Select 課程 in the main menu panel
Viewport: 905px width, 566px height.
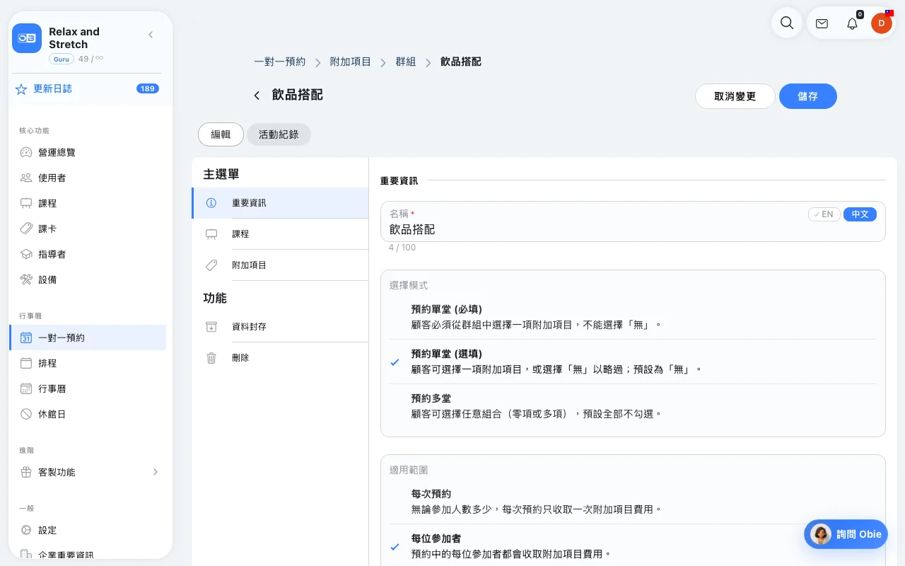pyautogui.click(x=280, y=234)
